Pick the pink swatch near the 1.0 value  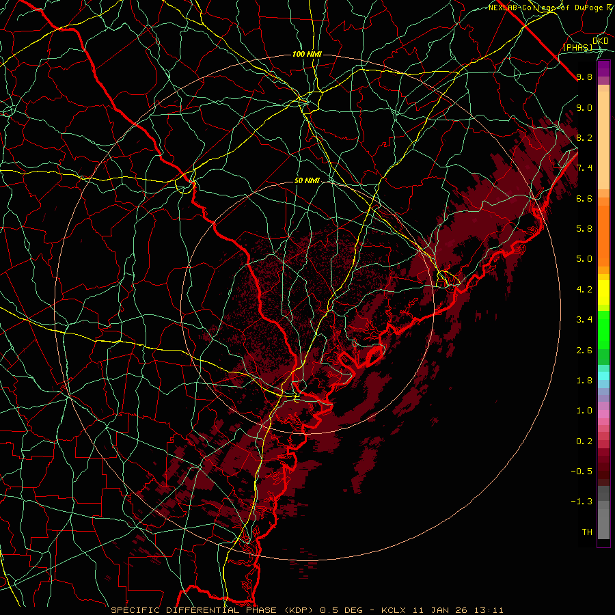603,414
